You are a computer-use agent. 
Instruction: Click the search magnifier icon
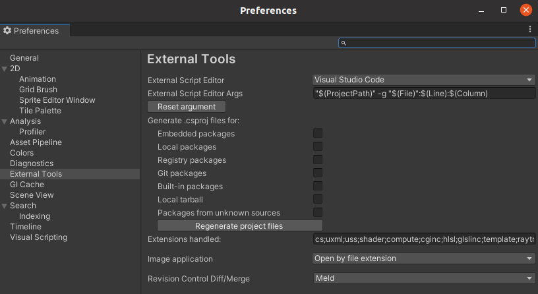(344, 43)
